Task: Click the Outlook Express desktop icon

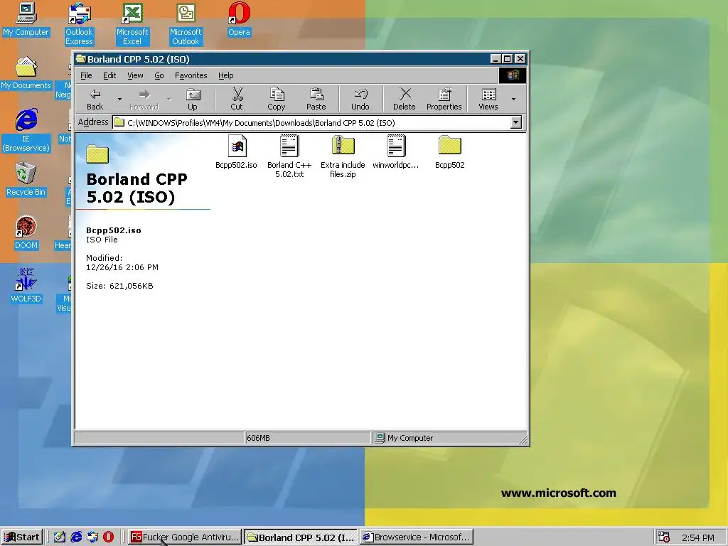Action: [79, 24]
